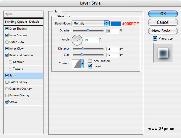Viewport: 181px width, 138px height.
Task: Click the OK button
Action: [163, 14]
